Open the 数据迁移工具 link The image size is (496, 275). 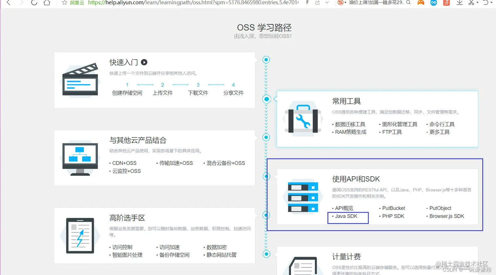coord(350,124)
